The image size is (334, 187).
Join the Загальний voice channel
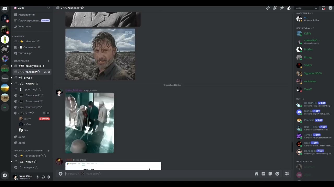pos(32,95)
